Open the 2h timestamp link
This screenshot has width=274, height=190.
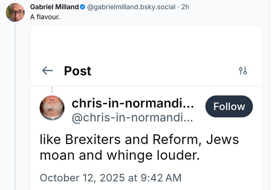185,7
